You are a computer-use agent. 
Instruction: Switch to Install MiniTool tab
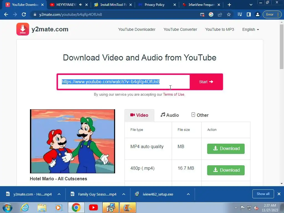[113, 5]
